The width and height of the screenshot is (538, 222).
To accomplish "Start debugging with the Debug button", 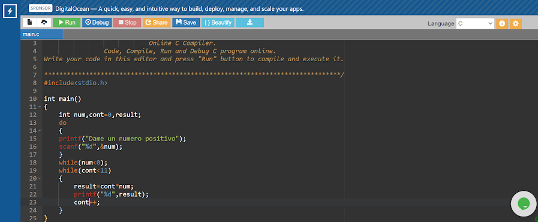I will (x=97, y=22).
